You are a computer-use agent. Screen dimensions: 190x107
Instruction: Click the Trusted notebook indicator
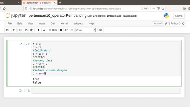coord(158,23)
